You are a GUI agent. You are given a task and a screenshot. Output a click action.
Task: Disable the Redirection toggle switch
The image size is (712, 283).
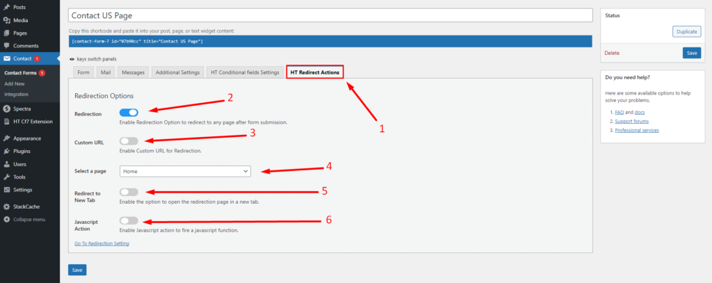click(129, 112)
